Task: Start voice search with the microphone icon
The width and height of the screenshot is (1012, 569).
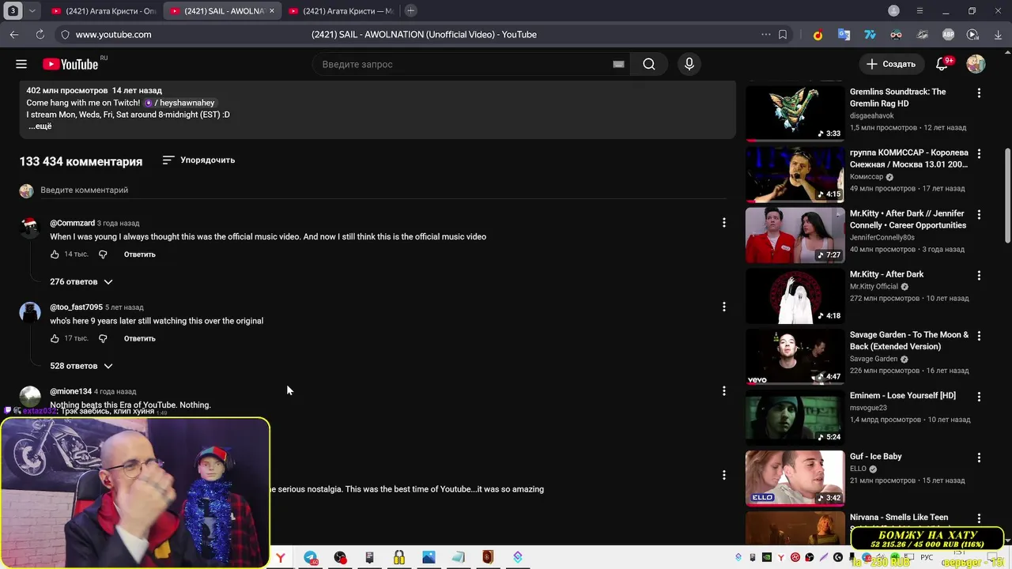Action: (x=689, y=64)
